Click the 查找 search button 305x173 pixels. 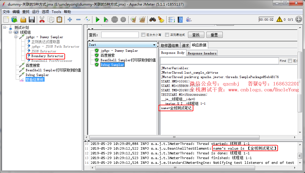click(x=196, y=35)
